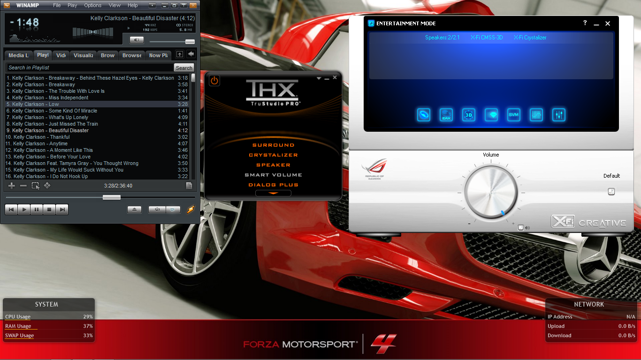This screenshot has height=360, width=641.
Task: Select track 5 Kelly Clarkson - Low
Action: [x=97, y=104]
